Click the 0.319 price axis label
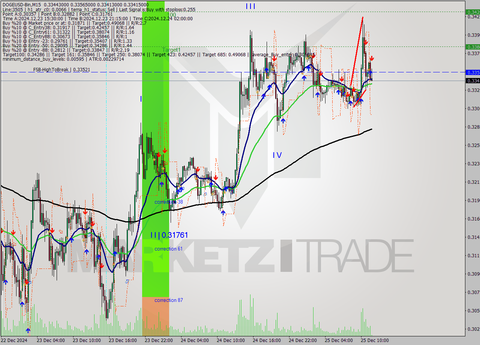Viewport: 480px width, 345px height. pyautogui.click(x=473, y=200)
